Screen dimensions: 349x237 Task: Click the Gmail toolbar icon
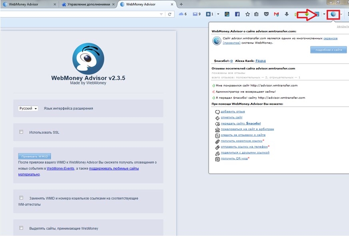[x=276, y=14]
